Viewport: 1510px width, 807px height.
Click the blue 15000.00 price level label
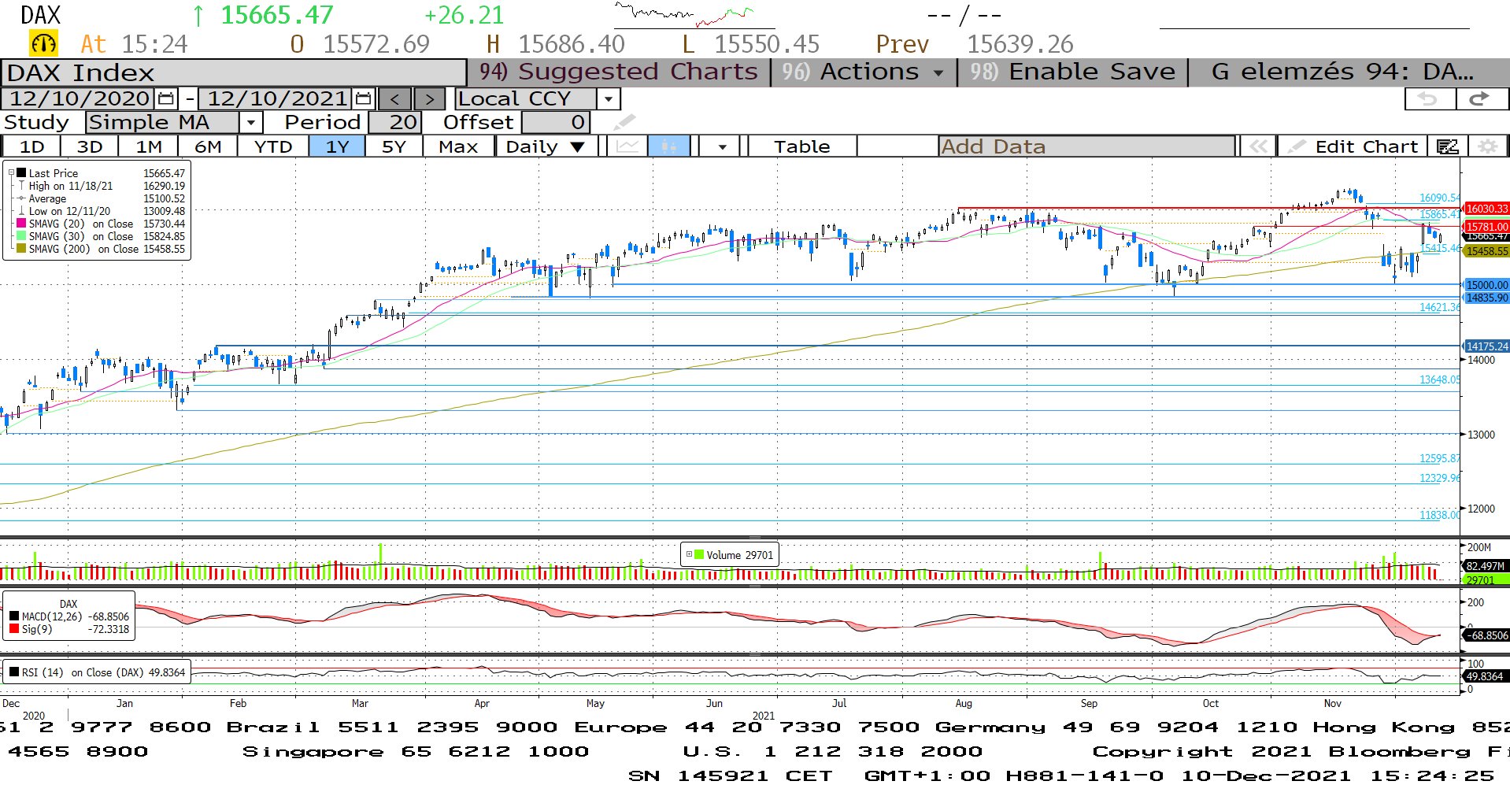(x=1486, y=285)
